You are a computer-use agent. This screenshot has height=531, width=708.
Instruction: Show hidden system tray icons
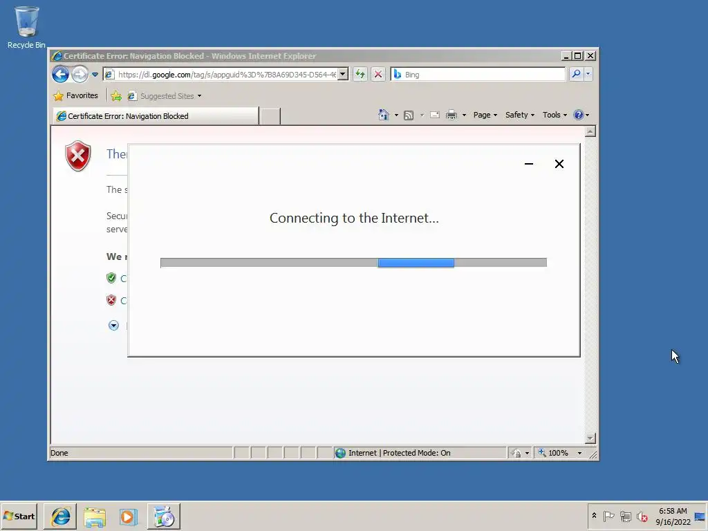[x=594, y=516]
